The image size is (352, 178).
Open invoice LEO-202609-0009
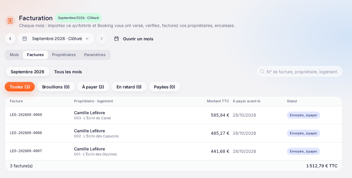click(x=26, y=115)
